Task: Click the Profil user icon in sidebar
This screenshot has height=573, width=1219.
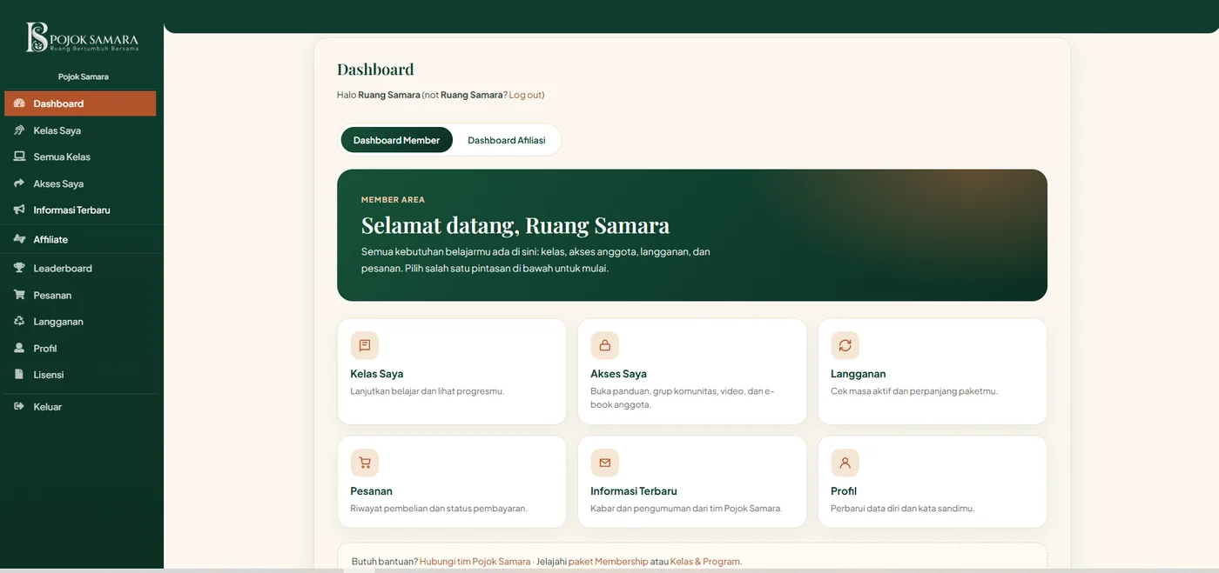Action: (19, 348)
